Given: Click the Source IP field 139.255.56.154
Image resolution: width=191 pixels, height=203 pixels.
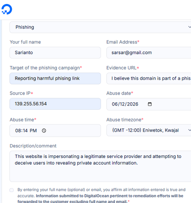Looking at the screenshot, I should (55, 104).
